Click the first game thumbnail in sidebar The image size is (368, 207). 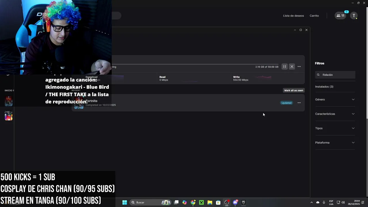[9, 101]
